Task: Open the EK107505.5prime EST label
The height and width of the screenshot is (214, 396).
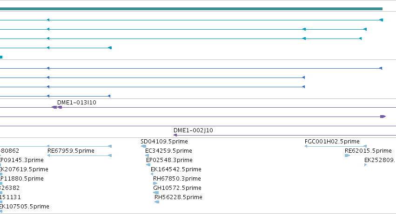Action: point(25,207)
